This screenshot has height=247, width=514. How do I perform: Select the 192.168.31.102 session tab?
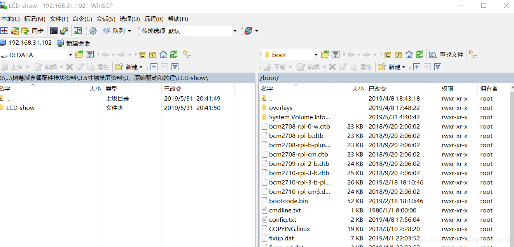[27, 43]
